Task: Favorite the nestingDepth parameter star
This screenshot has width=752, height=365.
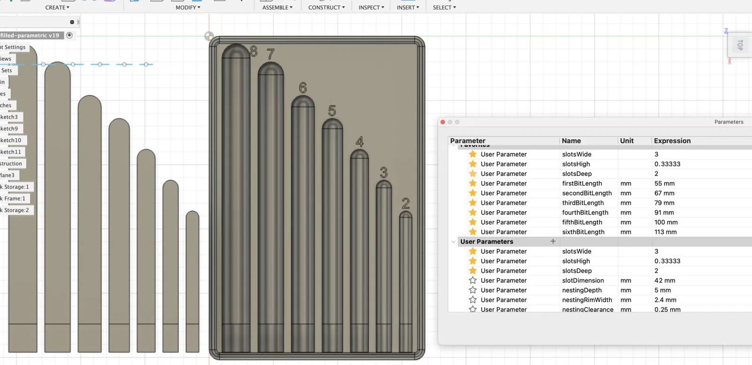Action: [x=473, y=290]
